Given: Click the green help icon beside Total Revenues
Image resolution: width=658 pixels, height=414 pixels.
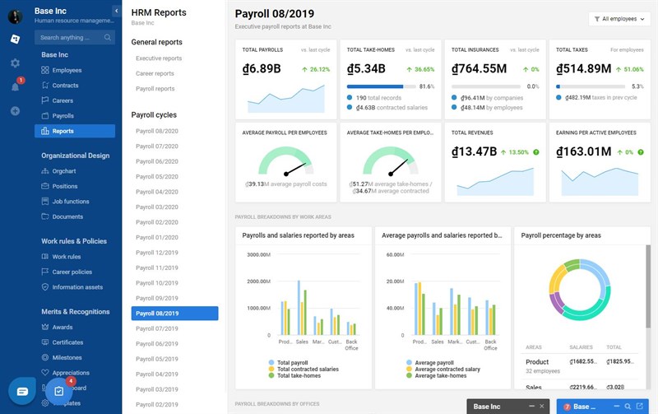Looking at the screenshot, I should [x=535, y=152].
